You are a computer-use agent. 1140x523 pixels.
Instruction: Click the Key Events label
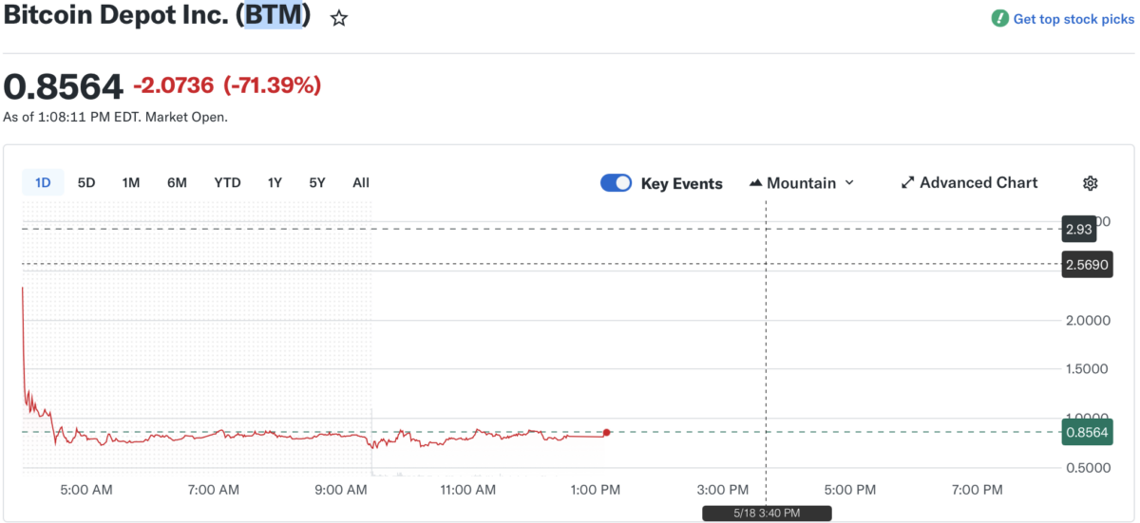(x=682, y=183)
